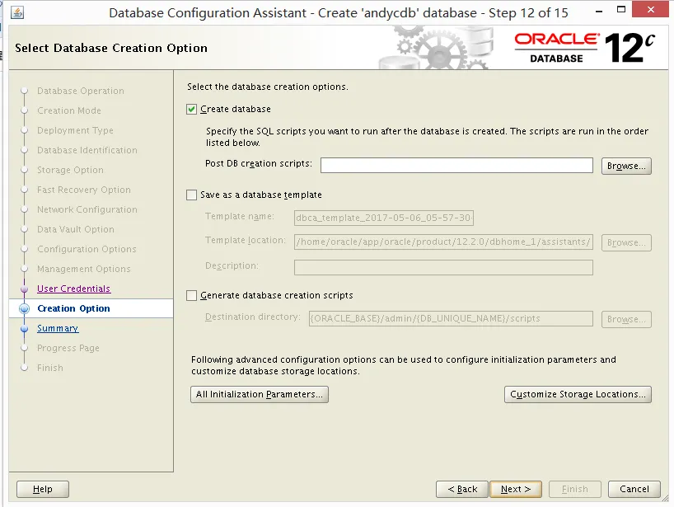Click the Finish step in sidebar
Viewport: 674px width, 507px height.
[50, 368]
